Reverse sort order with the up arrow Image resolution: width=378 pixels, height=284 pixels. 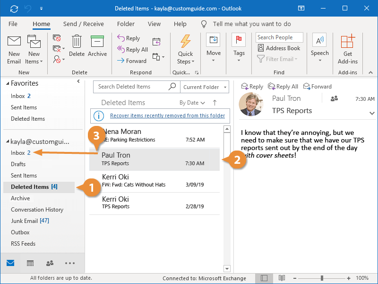215,103
